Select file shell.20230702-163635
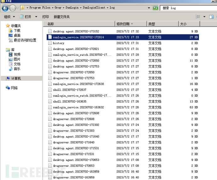Screen dimensions: 217x180 [x=70, y=101]
